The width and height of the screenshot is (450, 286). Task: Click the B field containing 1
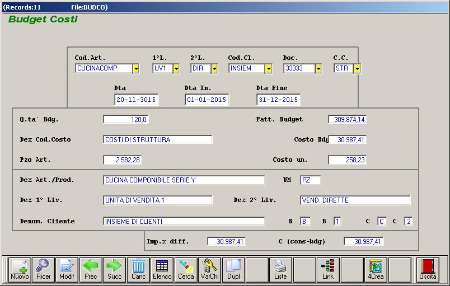coord(337,221)
